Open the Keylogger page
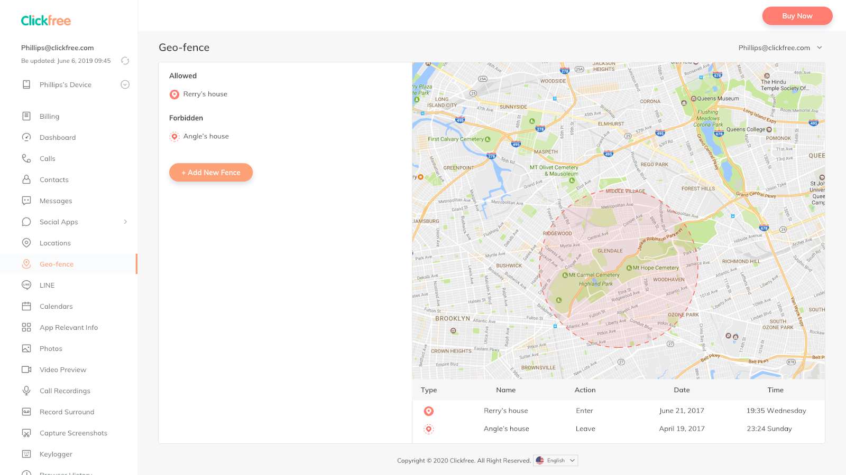Viewport: 846px width, 475px height. tap(56, 454)
